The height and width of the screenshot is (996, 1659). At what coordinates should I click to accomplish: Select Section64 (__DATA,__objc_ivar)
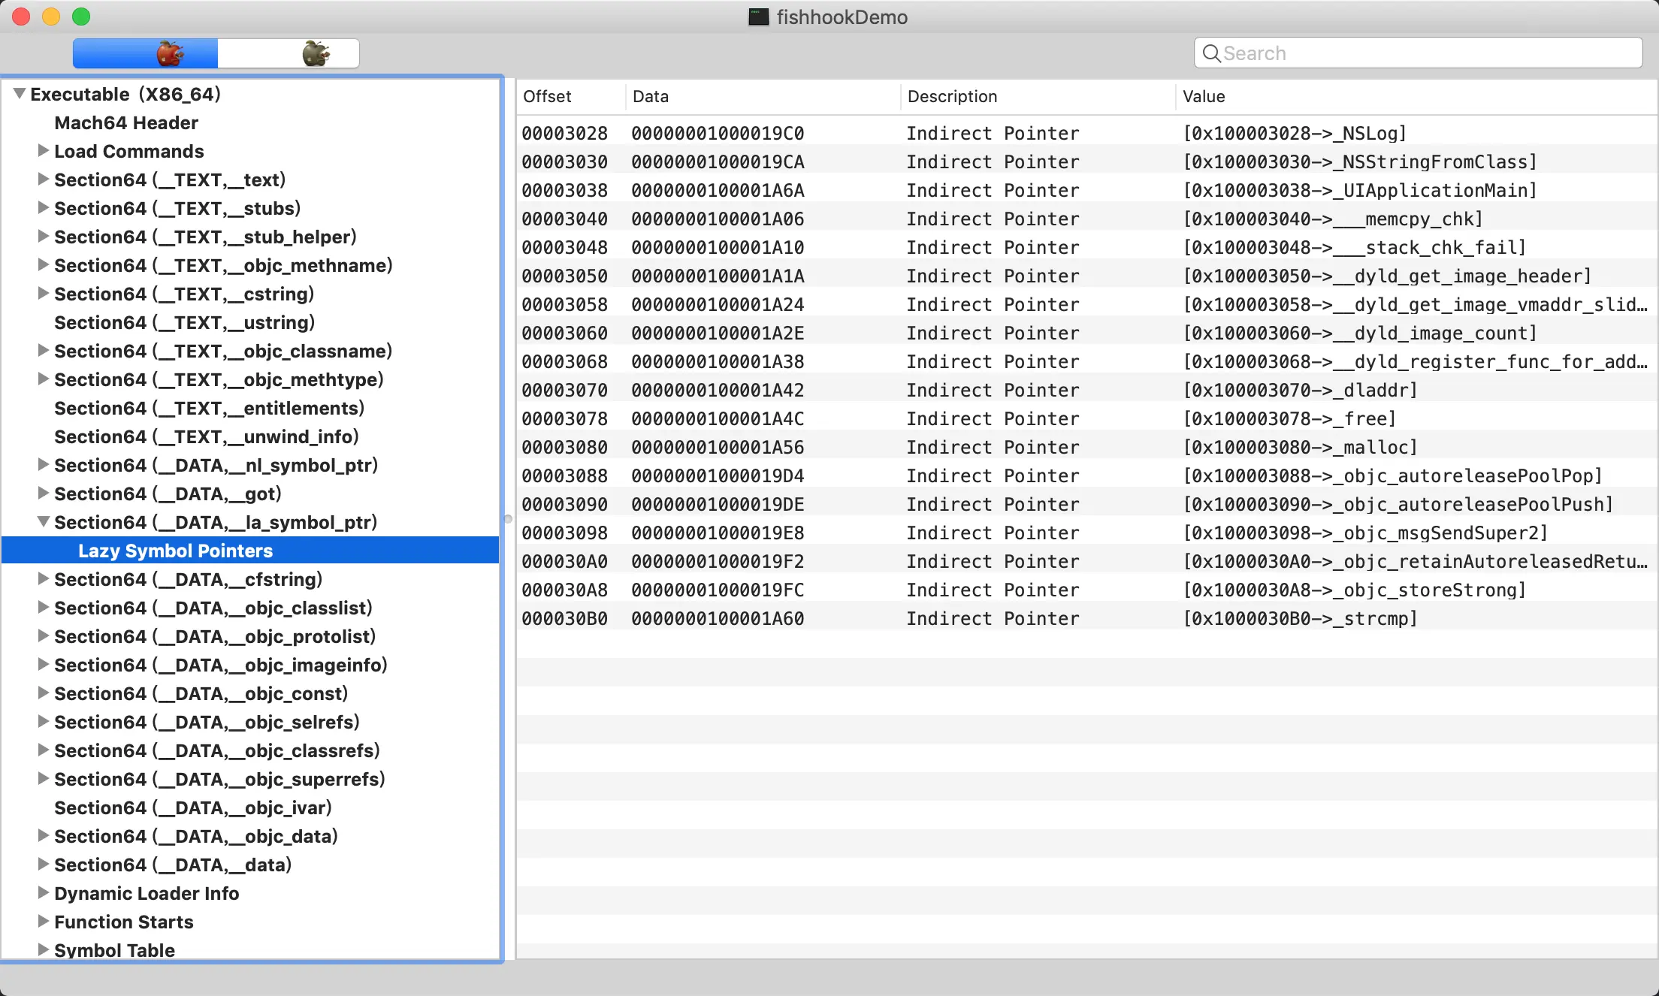[x=193, y=807]
